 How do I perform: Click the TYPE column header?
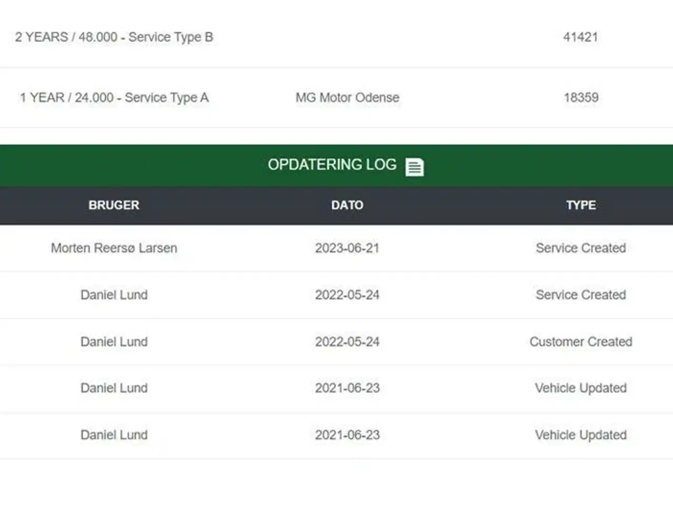pyautogui.click(x=581, y=205)
